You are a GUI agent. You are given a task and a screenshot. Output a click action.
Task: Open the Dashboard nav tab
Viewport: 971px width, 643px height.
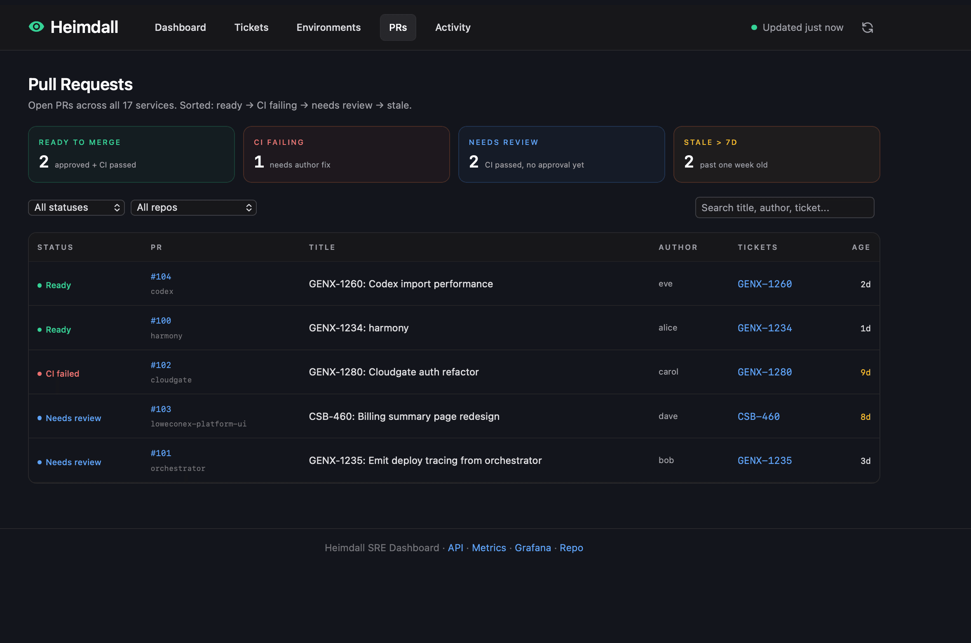coord(180,27)
